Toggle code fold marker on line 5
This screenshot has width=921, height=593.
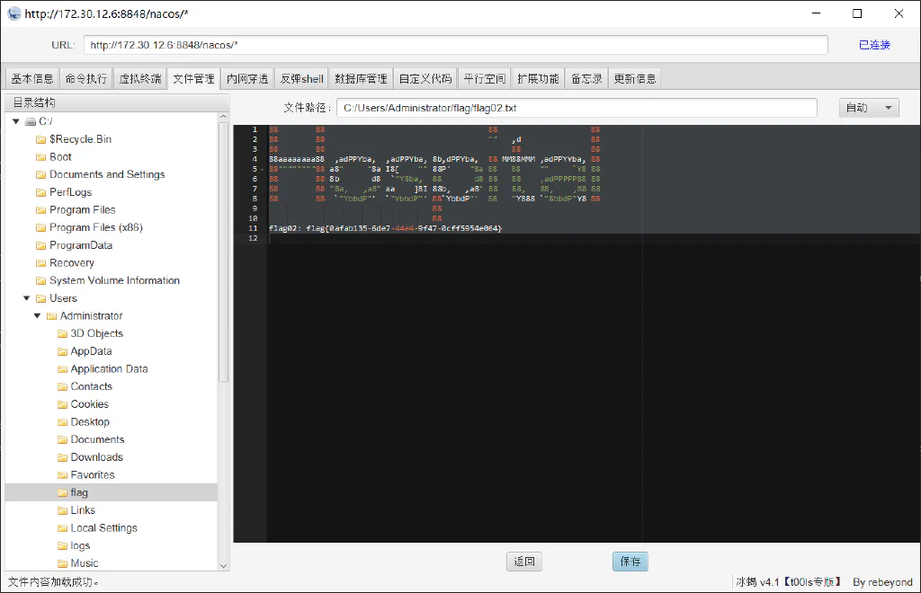[262, 169]
